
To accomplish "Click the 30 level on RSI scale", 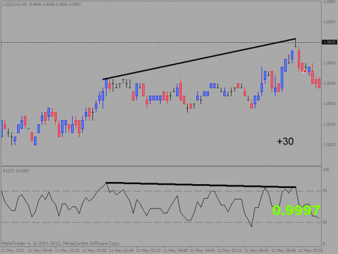I will pos(324,222).
